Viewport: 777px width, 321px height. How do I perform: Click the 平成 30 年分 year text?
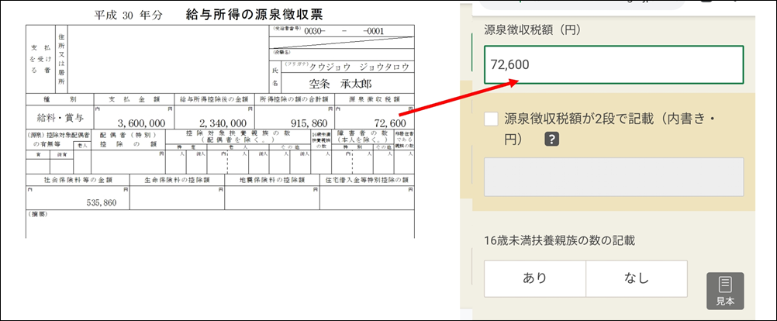(129, 15)
